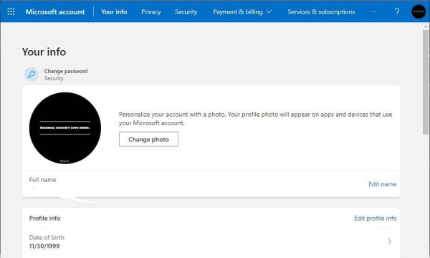Click the Date of birth value 11/30/1999
Viewport: 430px width, 258px height.
pyautogui.click(x=44, y=246)
